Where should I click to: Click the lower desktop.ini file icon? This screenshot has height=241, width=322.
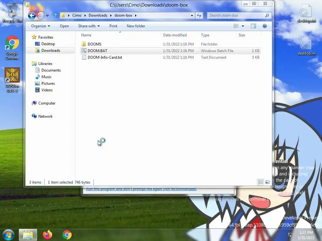tap(307, 46)
